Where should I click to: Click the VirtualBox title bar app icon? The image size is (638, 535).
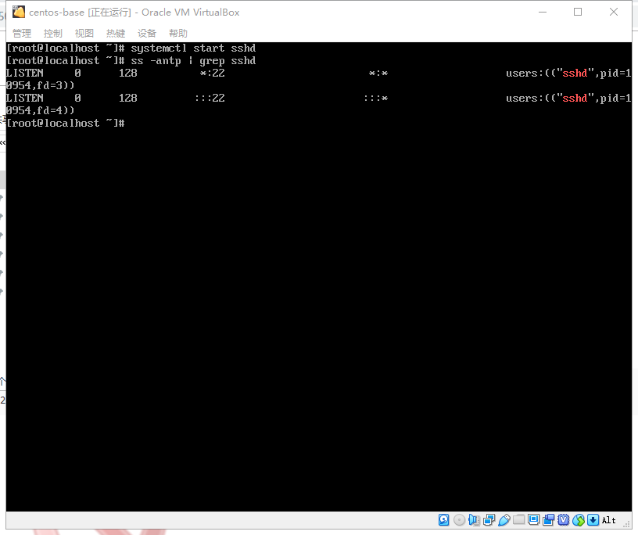click(19, 12)
